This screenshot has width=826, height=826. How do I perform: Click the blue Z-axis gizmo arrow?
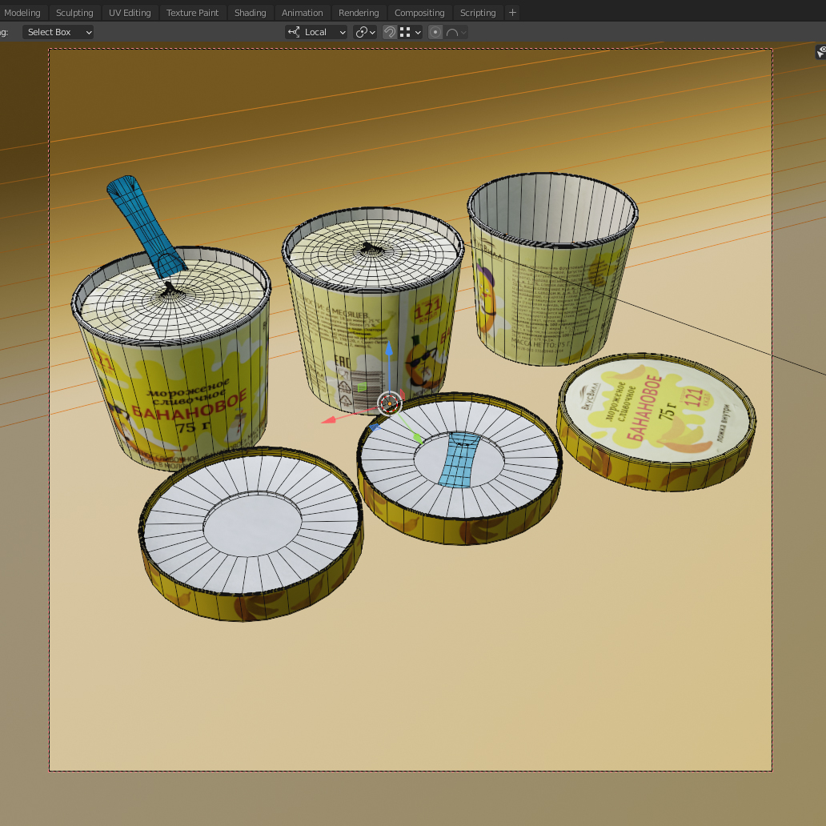389,350
